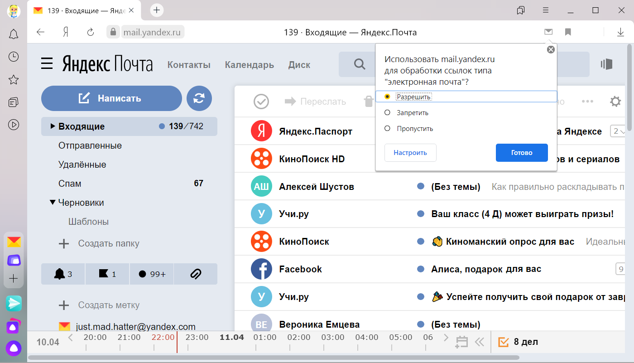Open the Alice assistant purple icon
This screenshot has width=634, height=363.
(14, 348)
